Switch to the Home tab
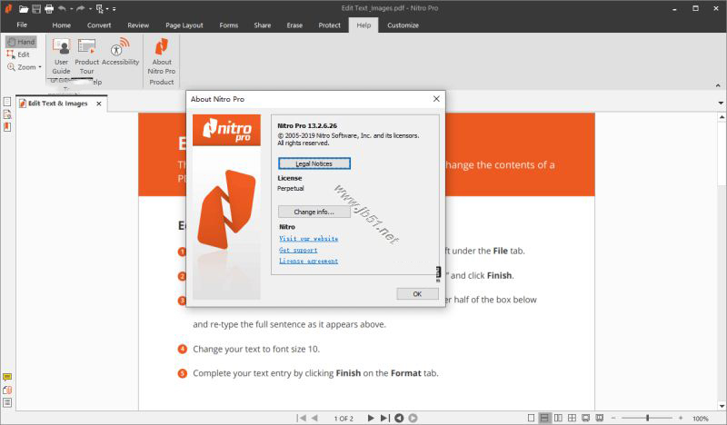Screen dimensions: 727x425 61,25
